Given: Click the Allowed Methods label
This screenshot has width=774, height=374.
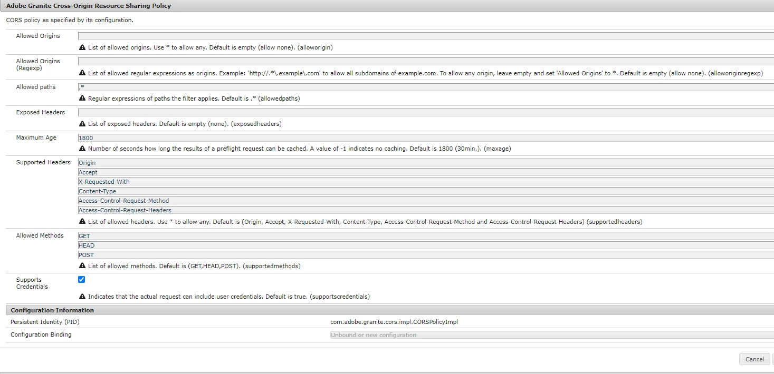Looking at the screenshot, I should 40,235.
